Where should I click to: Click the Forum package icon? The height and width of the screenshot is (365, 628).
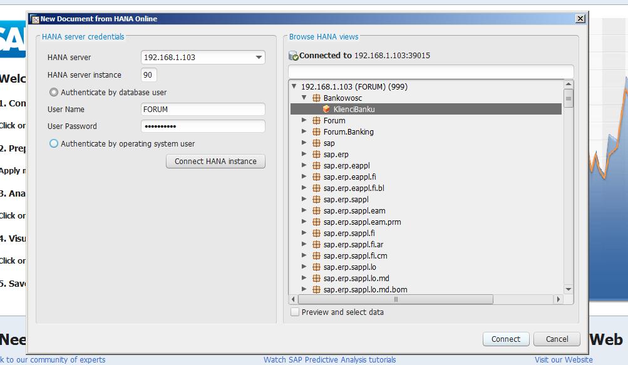(316, 120)
